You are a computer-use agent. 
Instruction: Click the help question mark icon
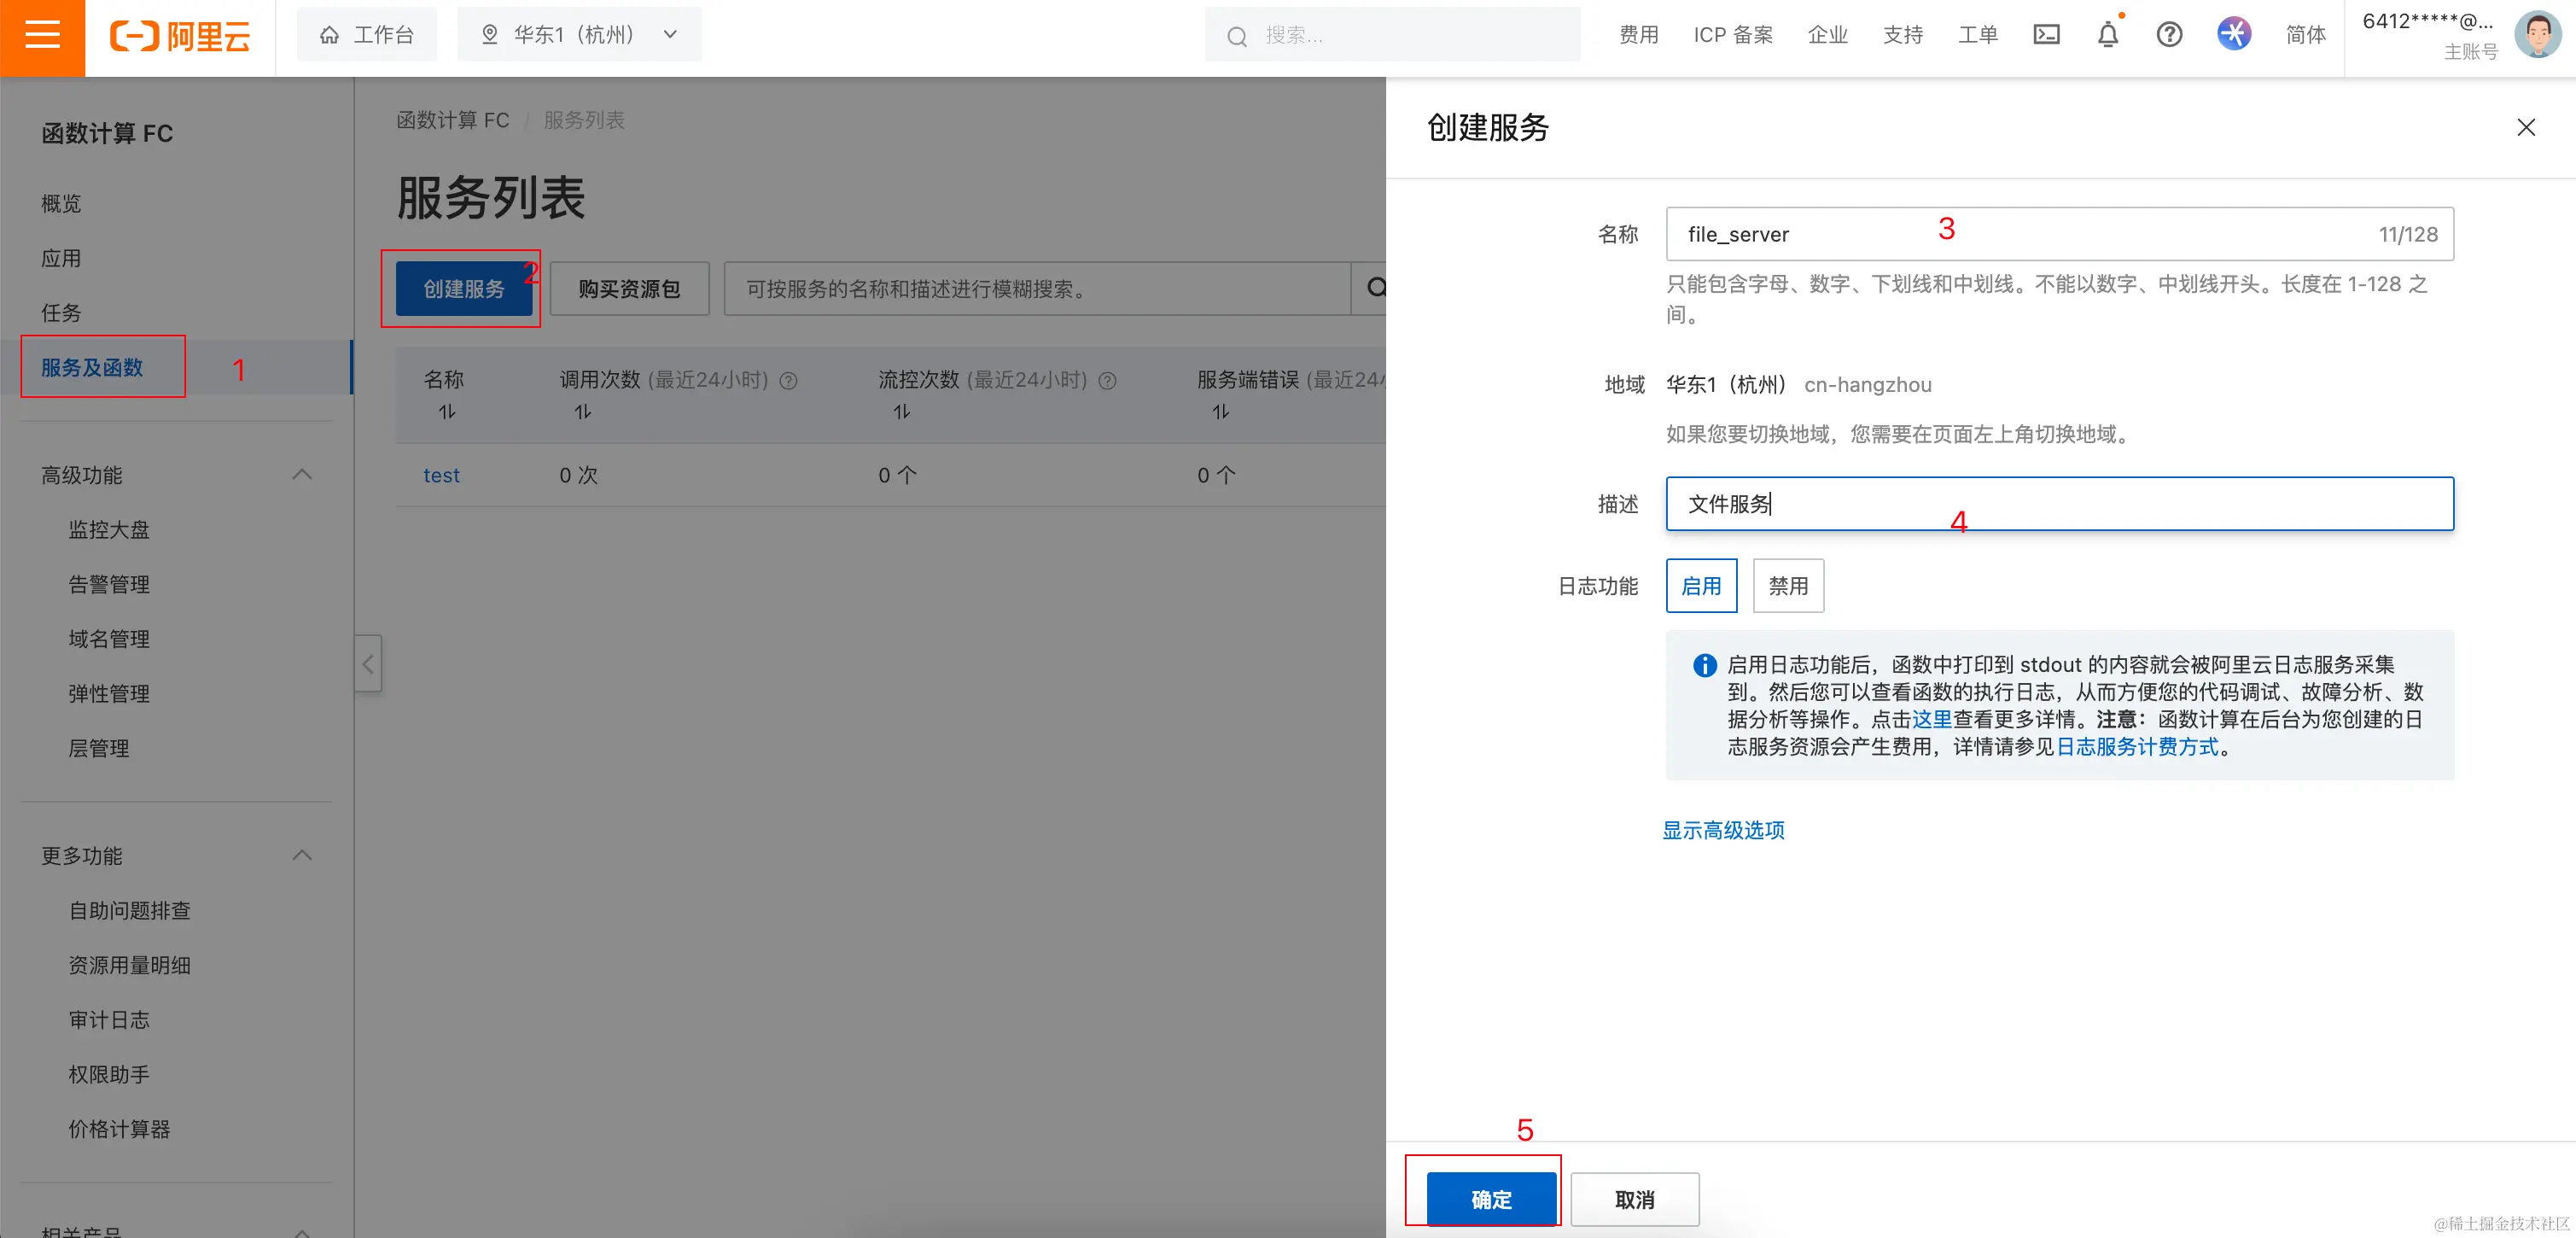click(2168, 35)
